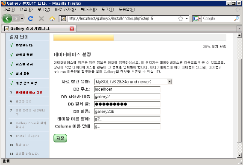243x165 pixels.
Task: Click step 6 in the install steps
Action: pos(29,101)
